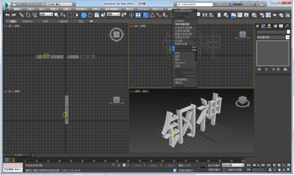Select the Select and Link chain tool
Screen dimensions: 294x175
21,15
